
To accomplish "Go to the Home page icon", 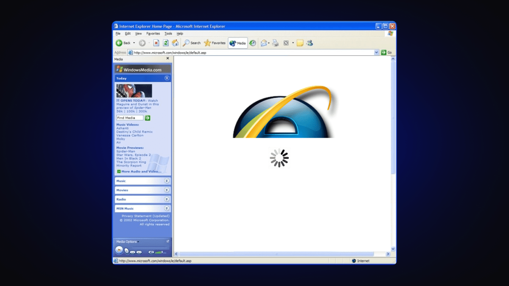I will pos(175,43).
